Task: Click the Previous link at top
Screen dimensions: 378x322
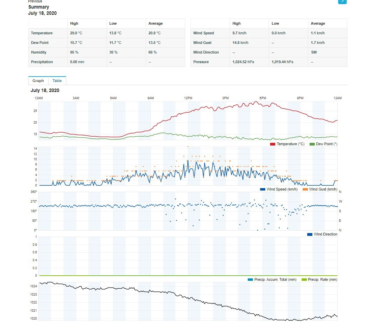Action: click(35, 1)
